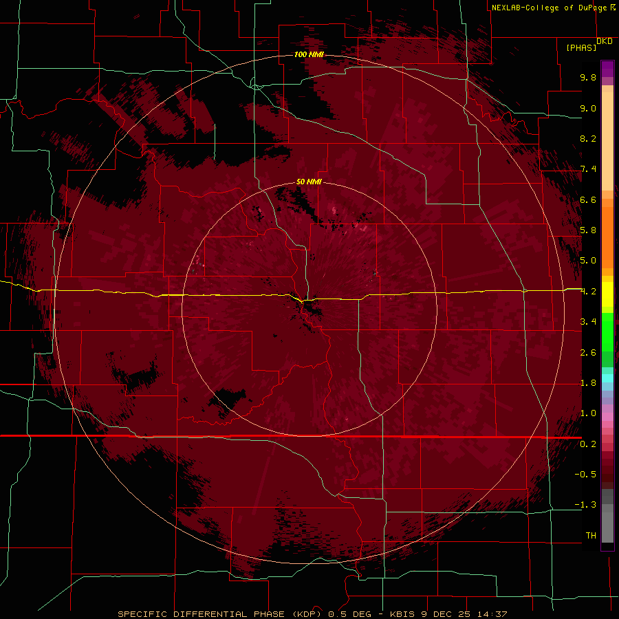Click the light peach segment of color bar
This screenshot has width=619, height=619.
click(x=607, y=141)
